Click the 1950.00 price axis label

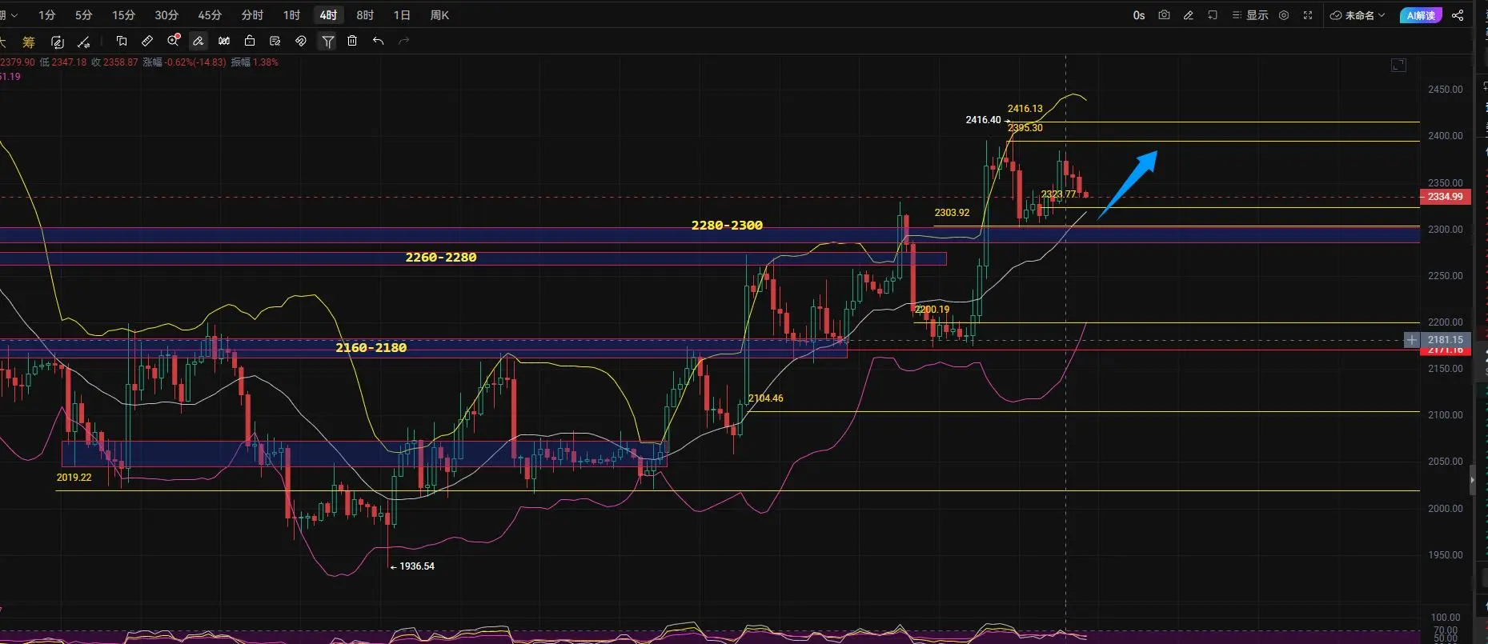pyautogui.click(x=1445, y=555)
